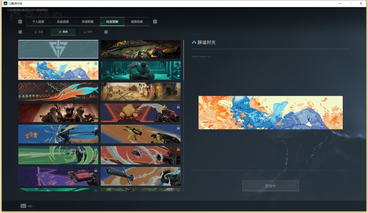Select the tribal-pattern orange teal bird banner
The width and height of the screenshot is (368, 213).
click(x=58, y=91)
